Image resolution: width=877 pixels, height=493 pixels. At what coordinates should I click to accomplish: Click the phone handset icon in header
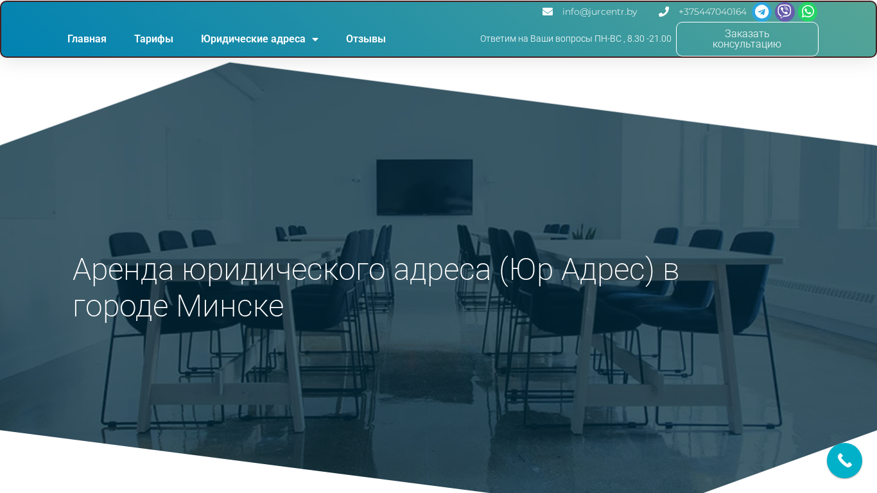[x=664, y=12]
